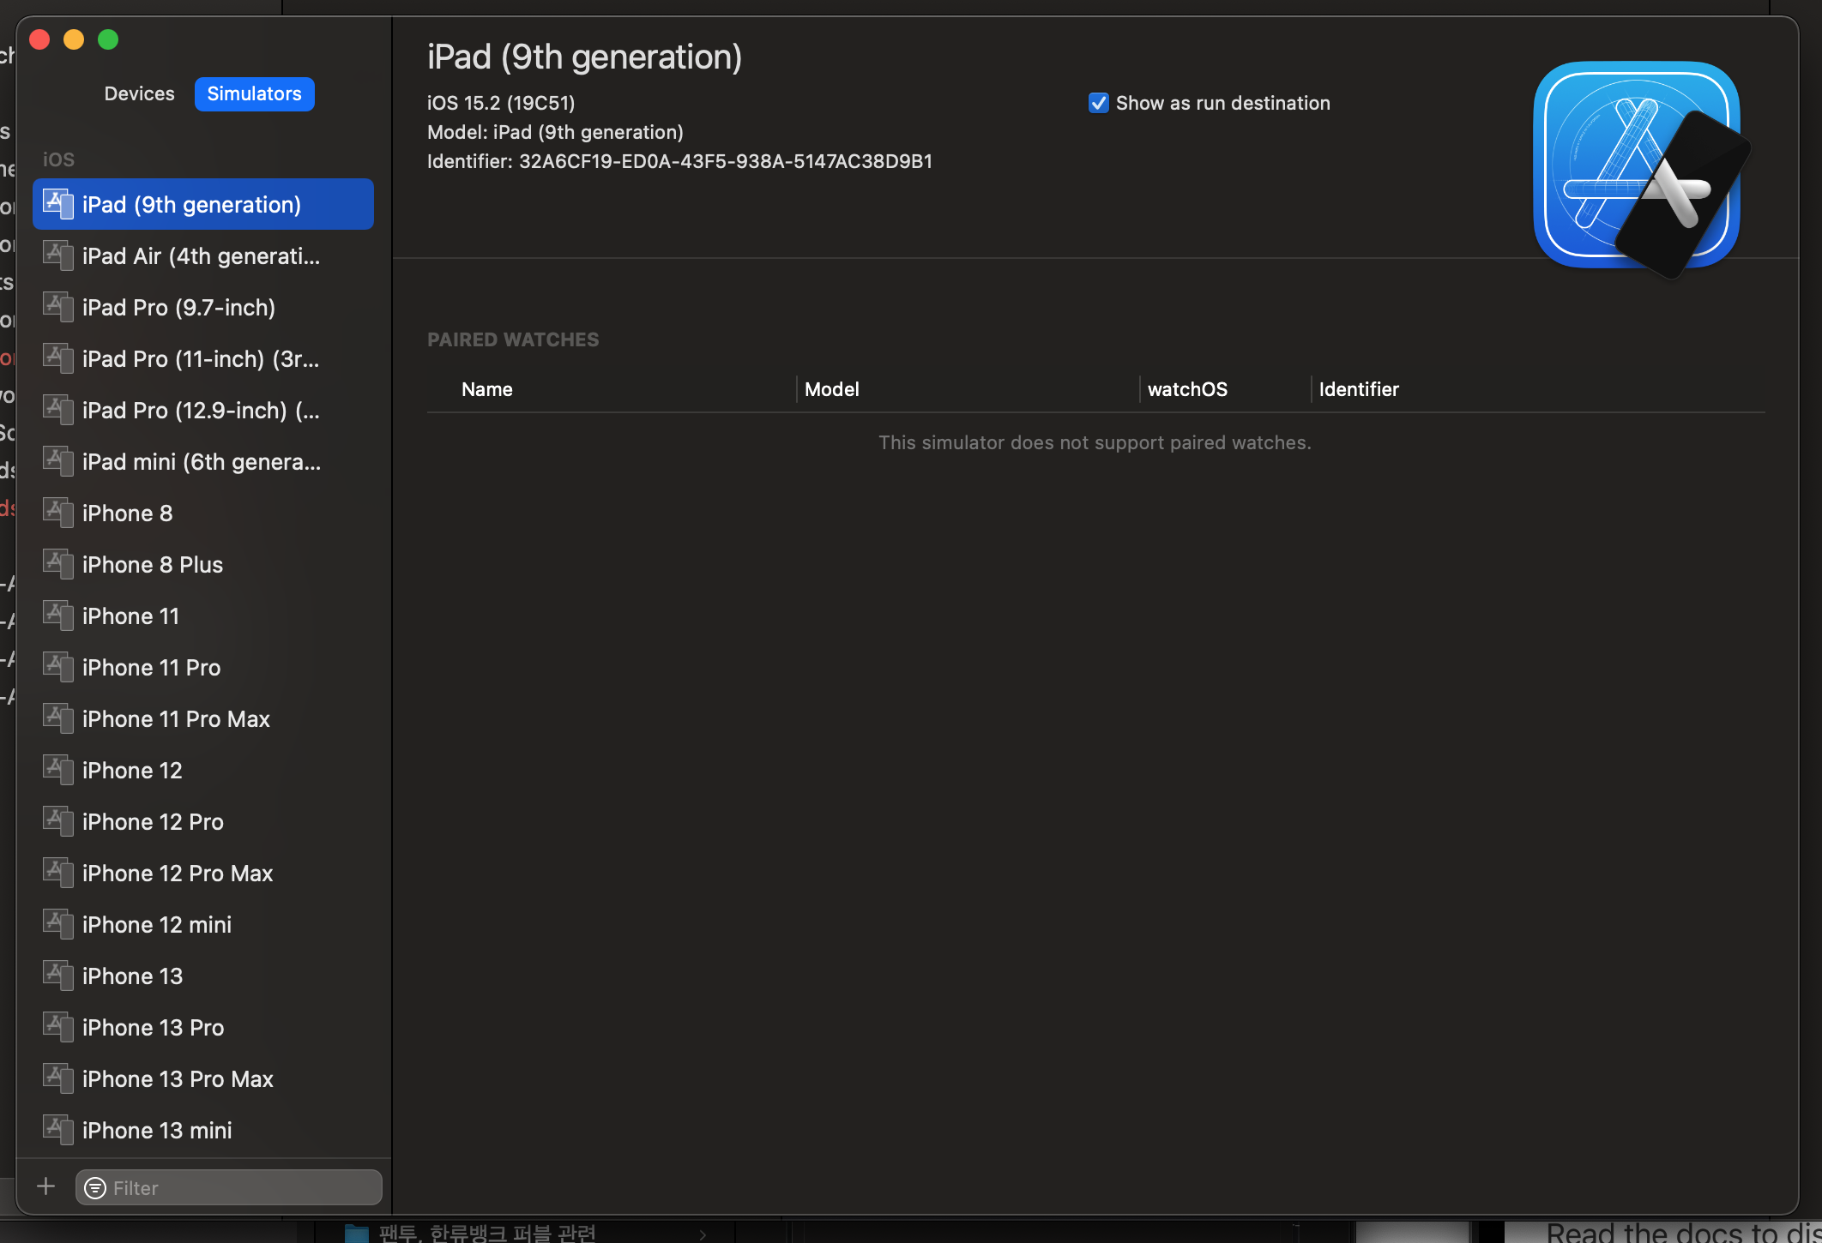Image resolution: width=1822 pixels, height=1243 pixels.
Task: Click the iPhone 12 mini device icon
Action: (x=58, y=924)
